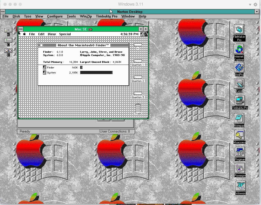Click the Finder version 6.1.8
Image resolution: width=261 pixels, height=205 pixels.
[x=60, y=52]
